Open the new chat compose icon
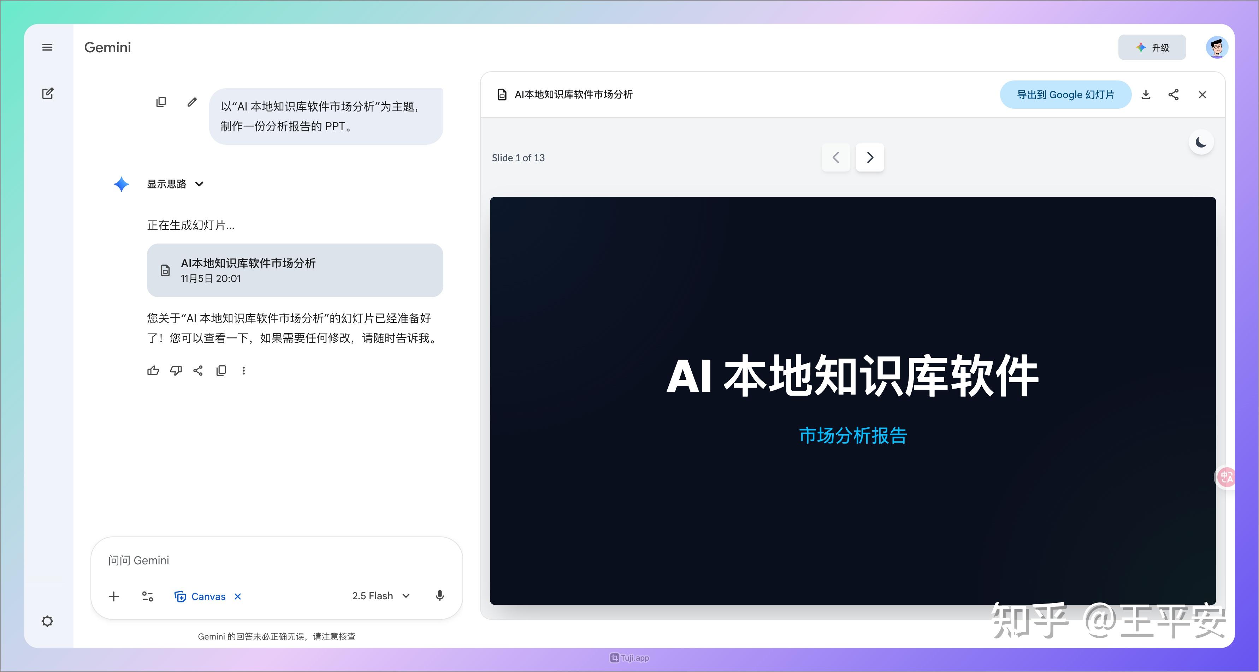Screen dimensions: 1259x672 (x=47, y=93)
